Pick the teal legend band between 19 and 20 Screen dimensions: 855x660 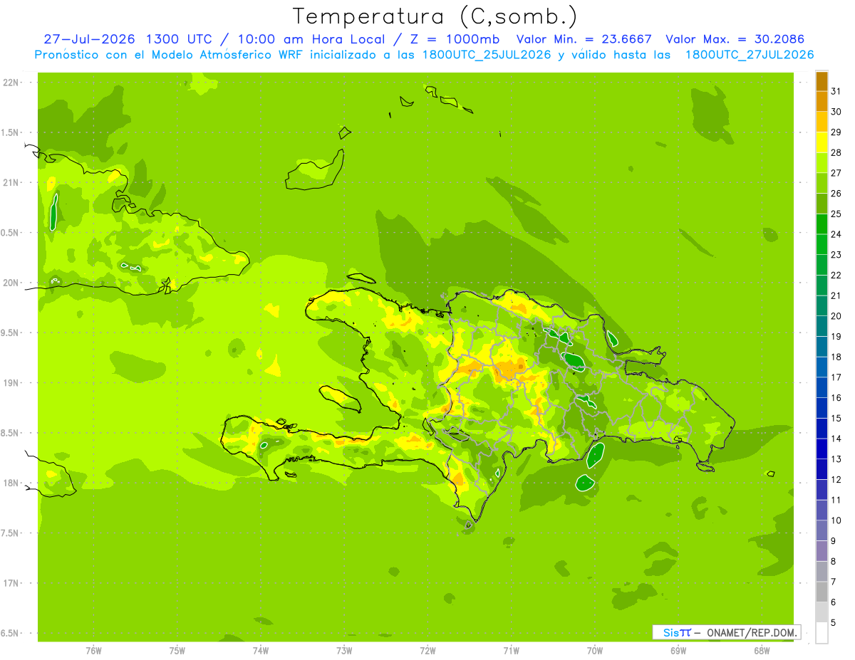tap(822, 326)
